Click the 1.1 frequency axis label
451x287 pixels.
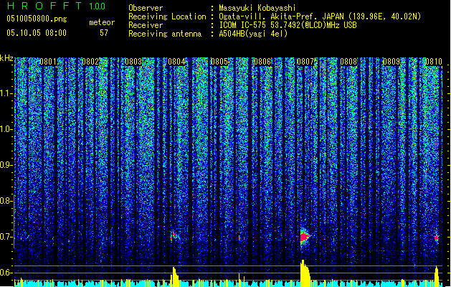tap(6, 93)
